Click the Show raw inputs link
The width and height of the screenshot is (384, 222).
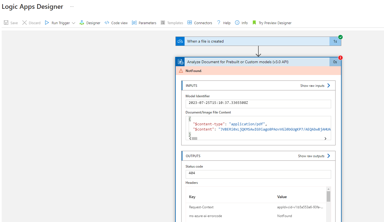click(x=312, y=86)
